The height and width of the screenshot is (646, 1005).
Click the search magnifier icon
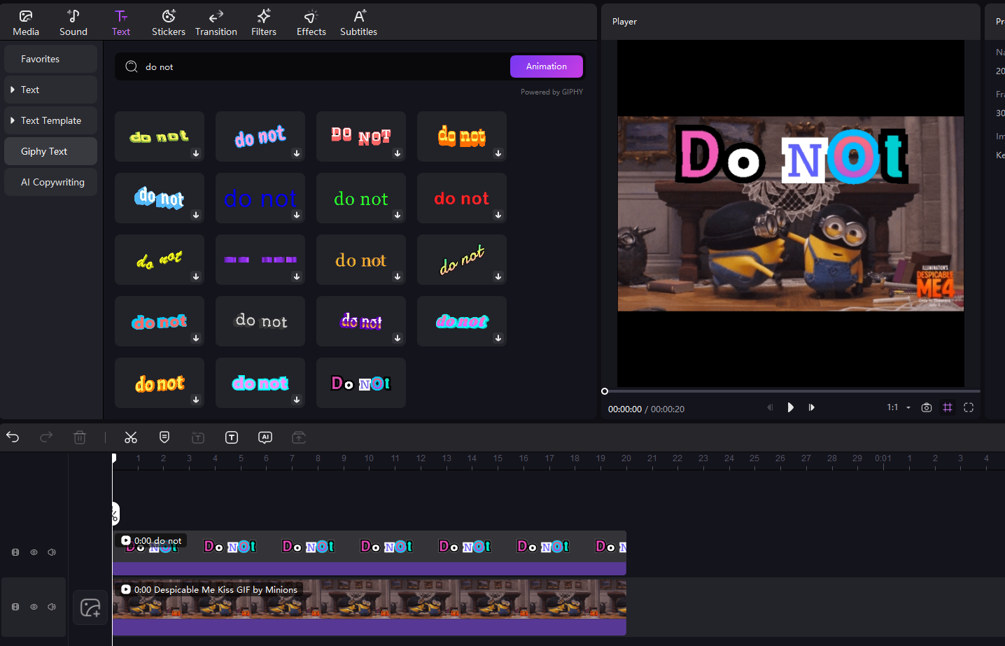coord(132,66)
